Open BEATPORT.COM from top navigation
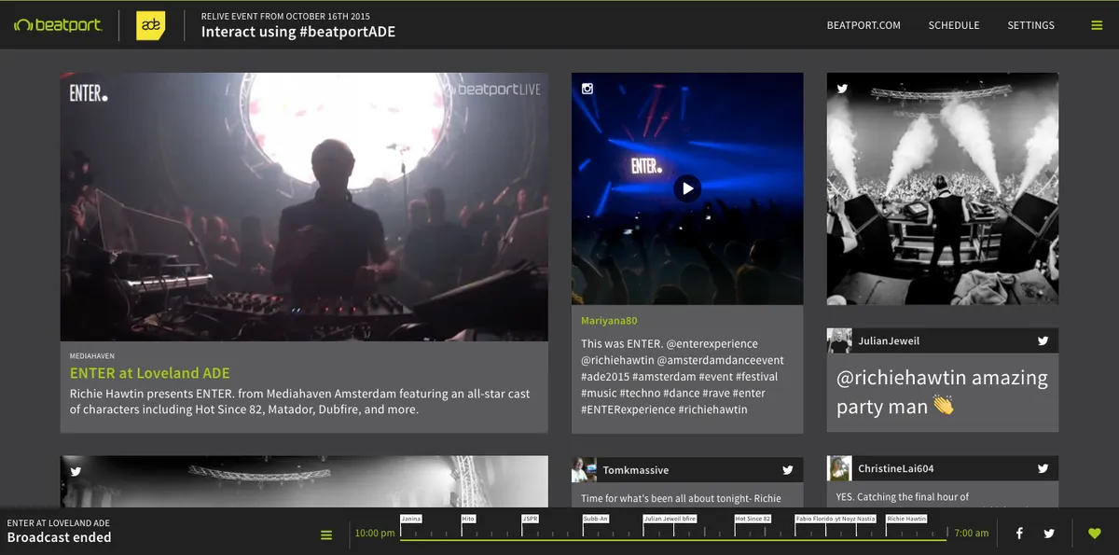Image resolution: width=1119 pixels, height=555 pixels. (863, 25)
